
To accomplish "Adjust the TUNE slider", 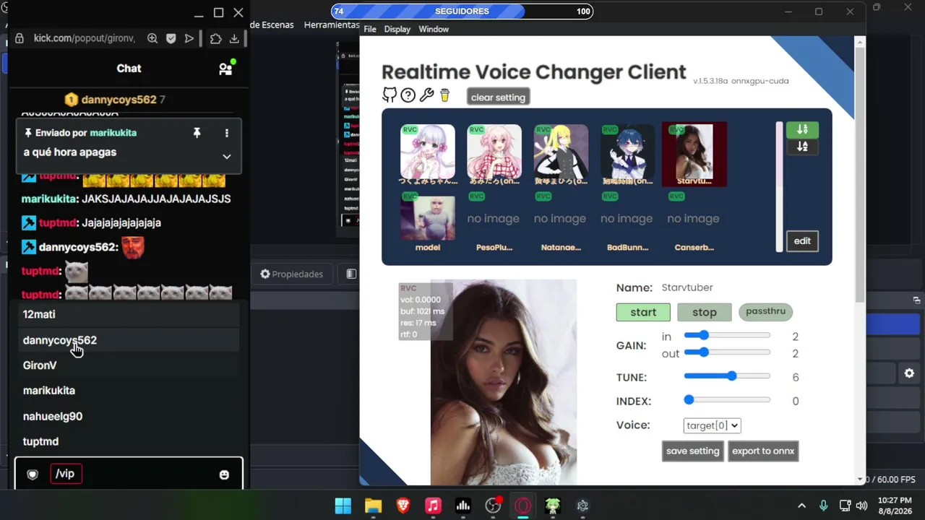I will [727, 376].
